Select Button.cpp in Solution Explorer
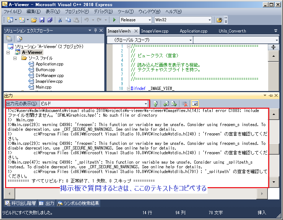The width and height of the screenshot is (283, 220). [45, 70]
